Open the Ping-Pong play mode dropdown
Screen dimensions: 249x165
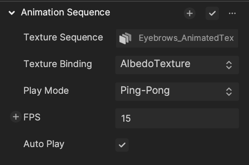point(177,92)
